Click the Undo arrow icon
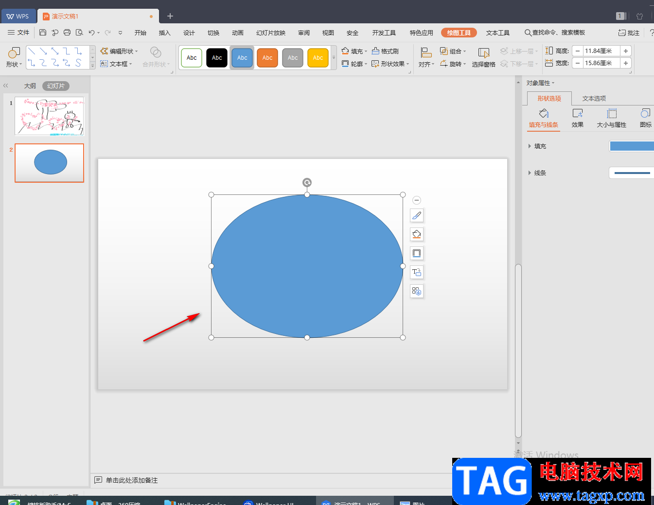Viewport: 654px width, 505px height. (91, 33)
